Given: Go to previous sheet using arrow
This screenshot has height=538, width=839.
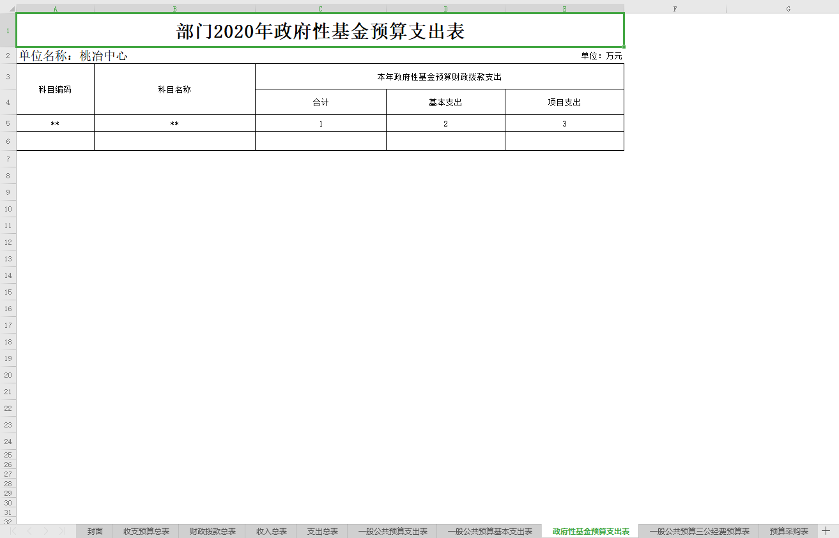Looking at the screenshot, I should click(x=29, y=531).
